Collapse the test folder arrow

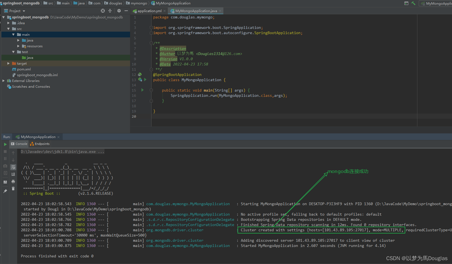[x=13, y=52]
